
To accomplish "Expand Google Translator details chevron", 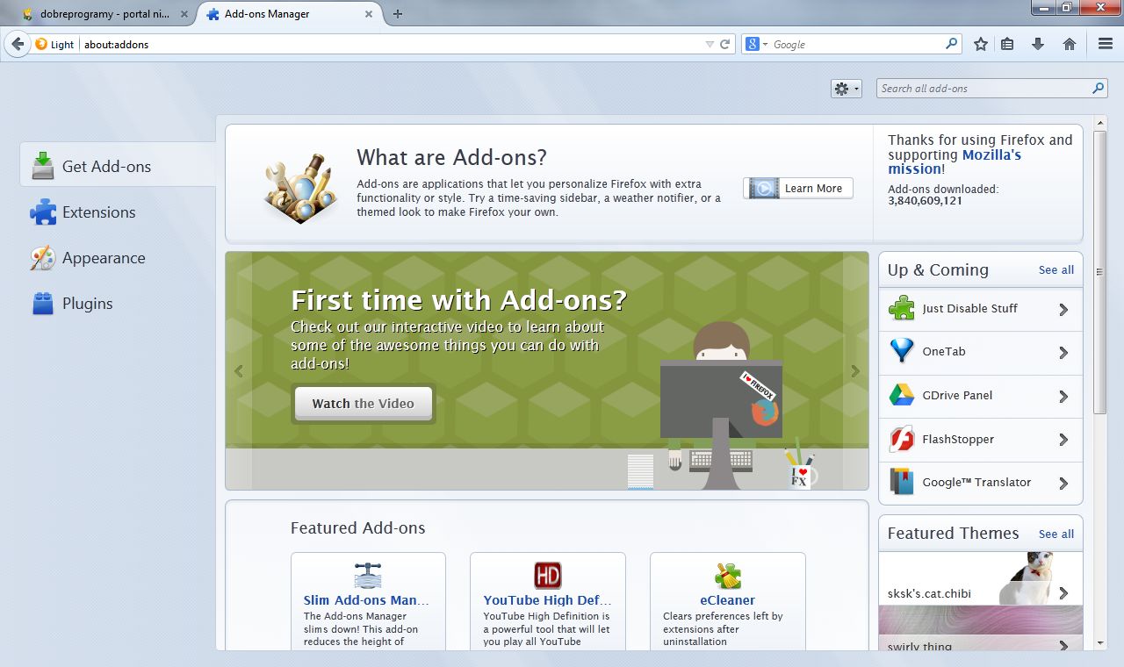I will (1063, 483).
